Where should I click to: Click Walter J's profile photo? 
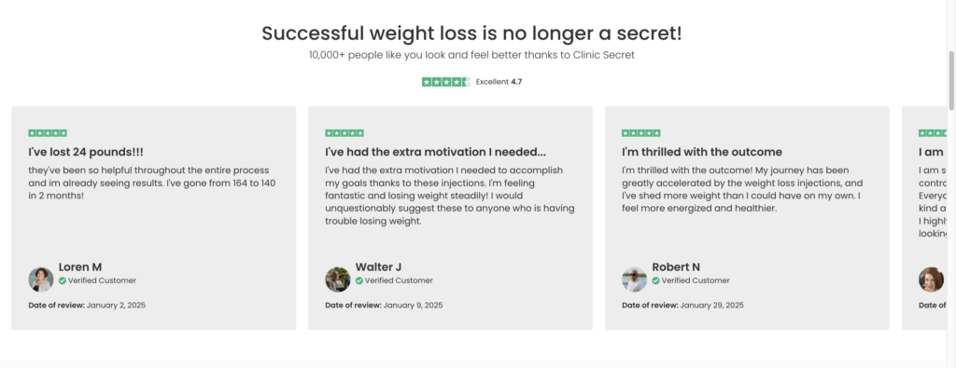coord(338,279)
